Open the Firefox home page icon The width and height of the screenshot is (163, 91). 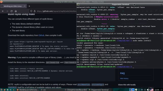click(x=16, y=11)
